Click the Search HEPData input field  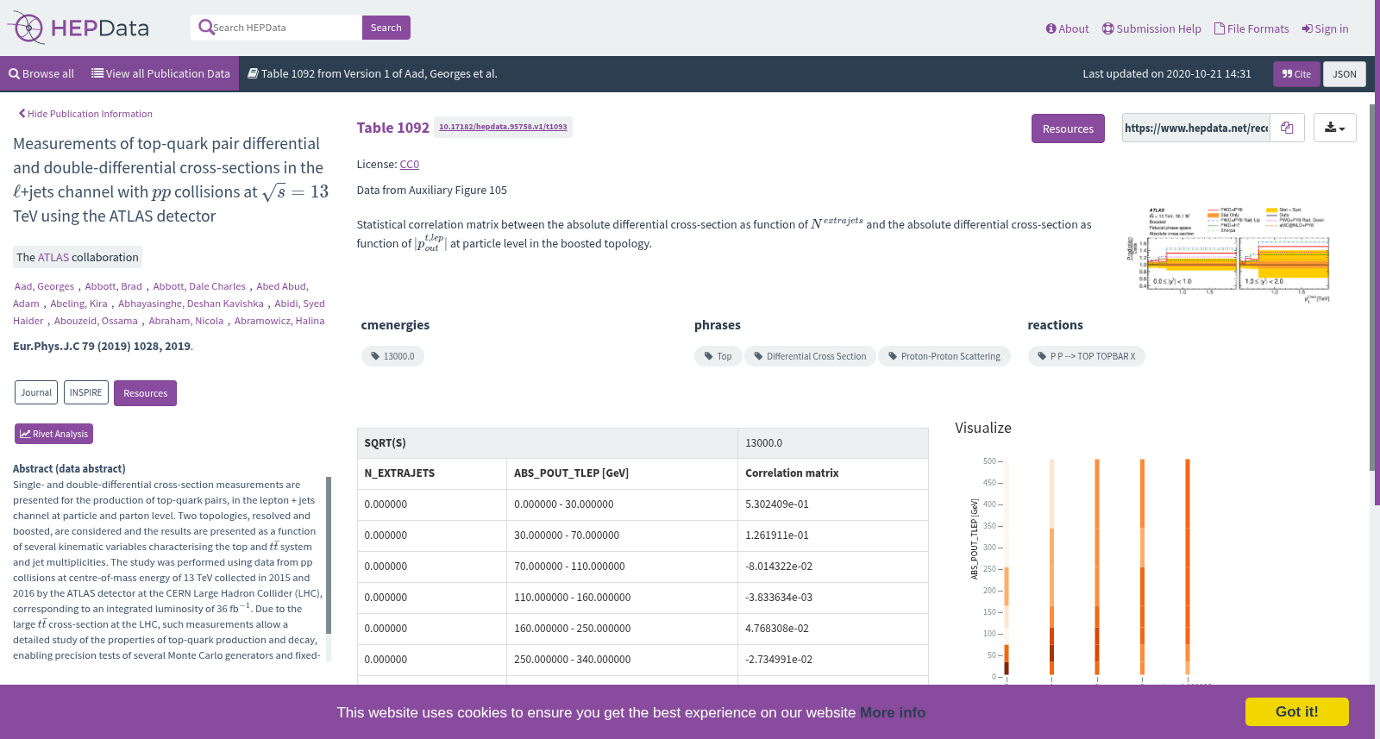pyautogui.click(x=276, y=28)
